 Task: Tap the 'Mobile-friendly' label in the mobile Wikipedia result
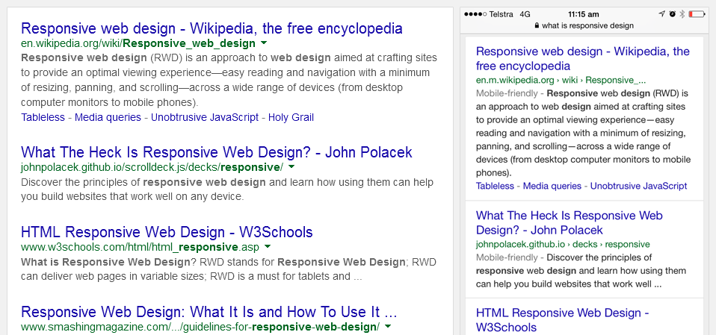507,93
